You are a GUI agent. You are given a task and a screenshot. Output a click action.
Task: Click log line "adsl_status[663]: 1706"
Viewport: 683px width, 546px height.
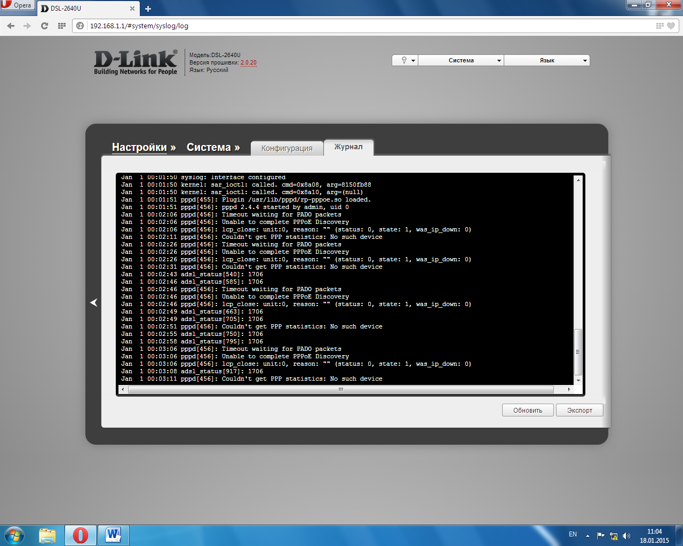point(192,311)
